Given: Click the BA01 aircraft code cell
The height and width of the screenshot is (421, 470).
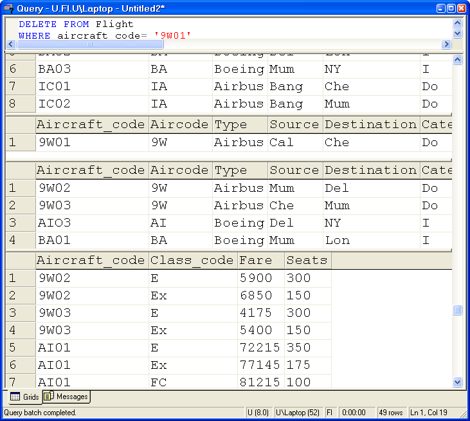Looking at the screenshot, I should 91,241.
